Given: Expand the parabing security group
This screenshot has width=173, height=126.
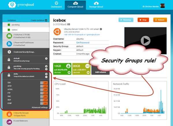Looking at the screenshot, I should tap(46, 69).
